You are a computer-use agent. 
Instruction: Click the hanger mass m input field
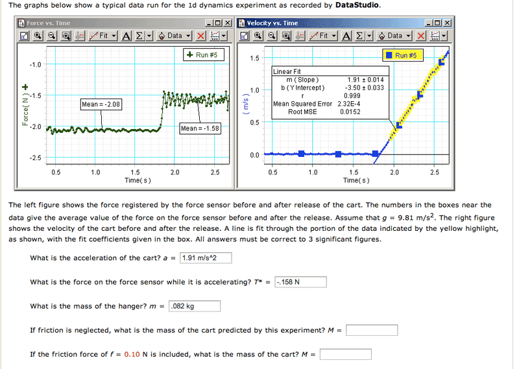(x=195, y=306)
